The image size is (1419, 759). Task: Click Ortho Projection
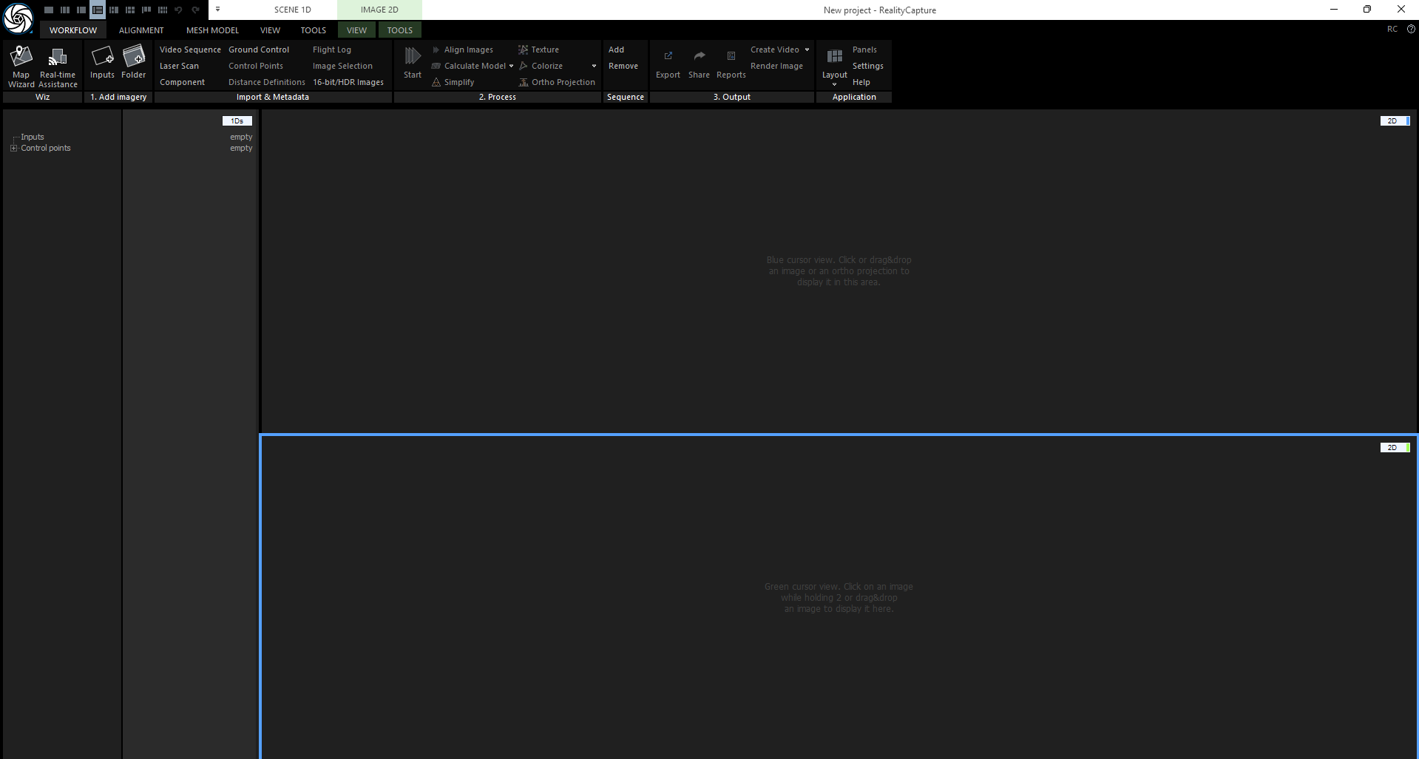click(x=556, y=82)
